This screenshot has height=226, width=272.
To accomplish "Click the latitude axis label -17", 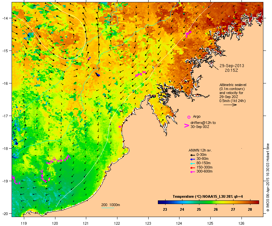I will pos(5,116).
